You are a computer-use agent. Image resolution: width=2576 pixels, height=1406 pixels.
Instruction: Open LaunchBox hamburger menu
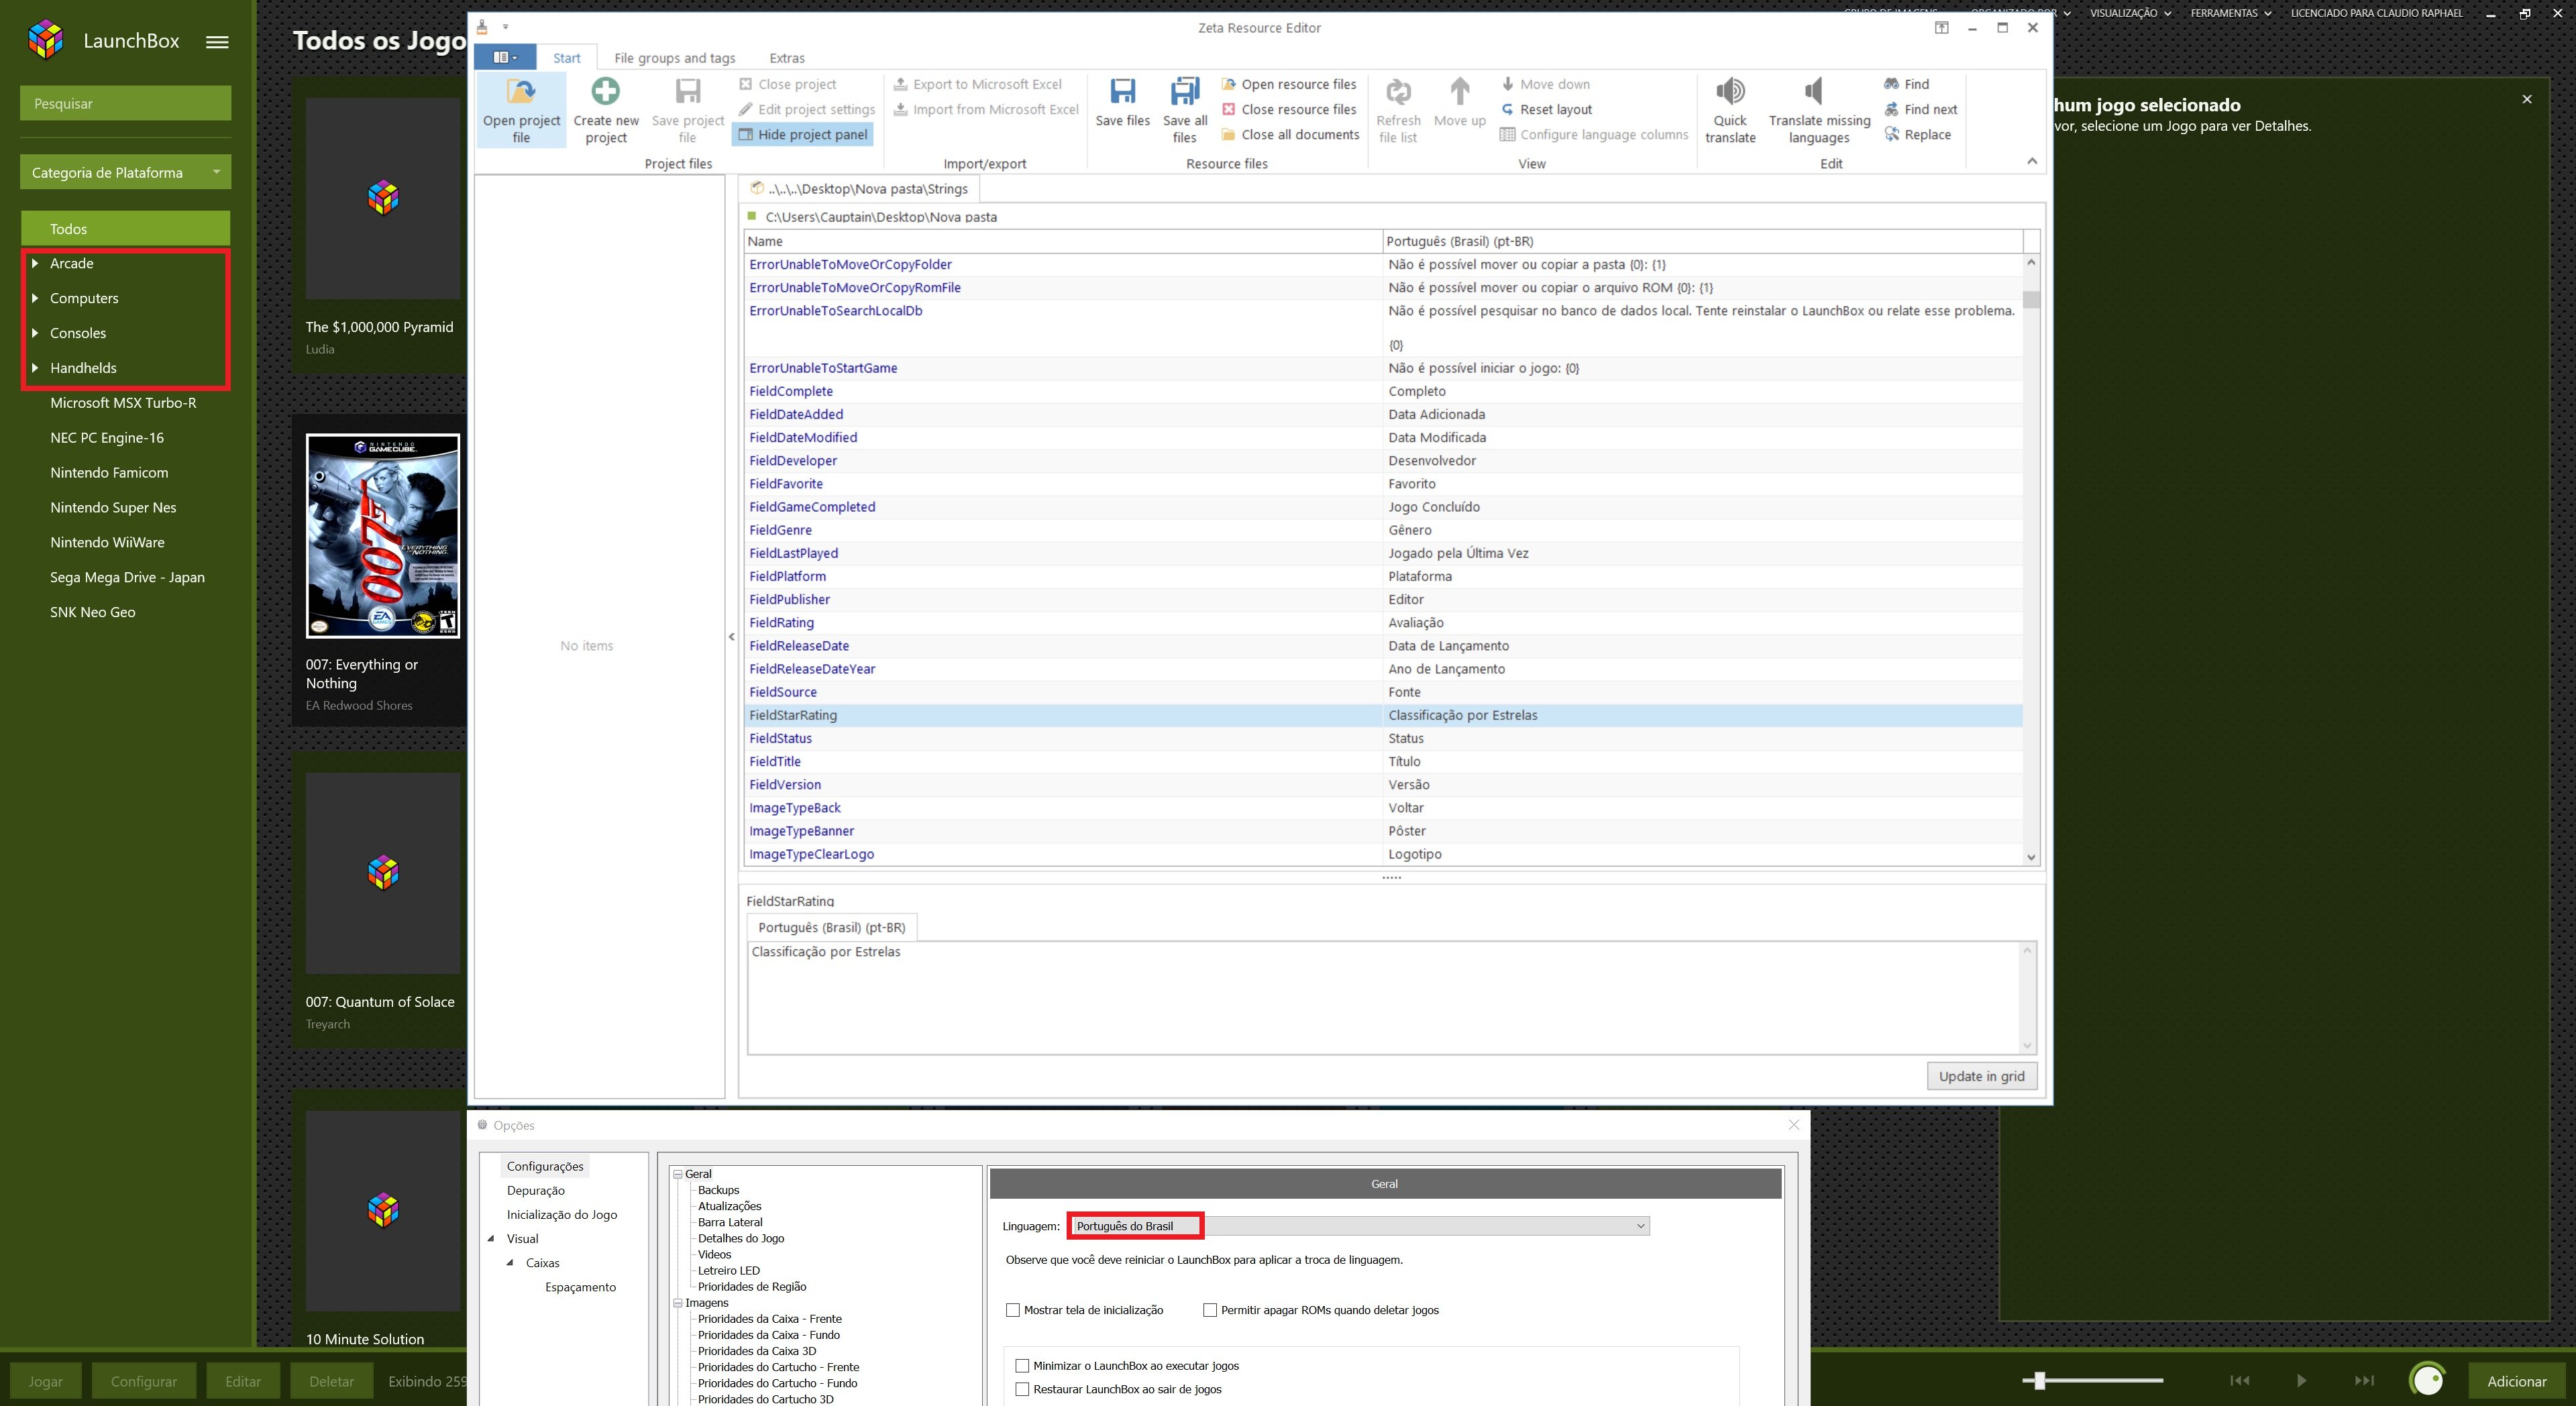pyautogui.click(x=217, y=41)
